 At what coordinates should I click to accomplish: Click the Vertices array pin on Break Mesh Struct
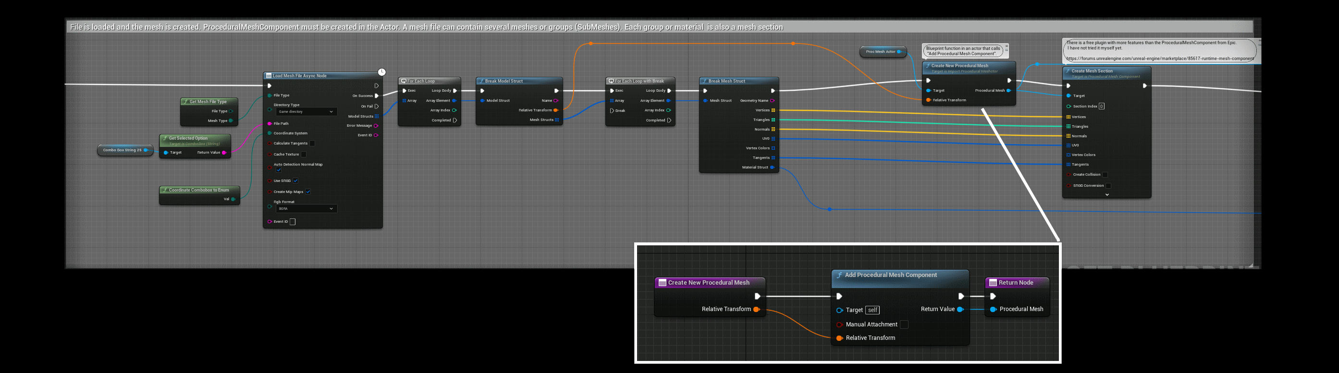[x=774, y=110]
